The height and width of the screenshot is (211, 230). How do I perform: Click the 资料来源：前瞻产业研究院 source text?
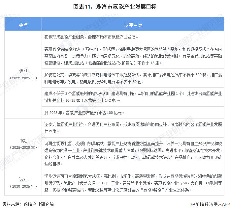coord(28,204)
